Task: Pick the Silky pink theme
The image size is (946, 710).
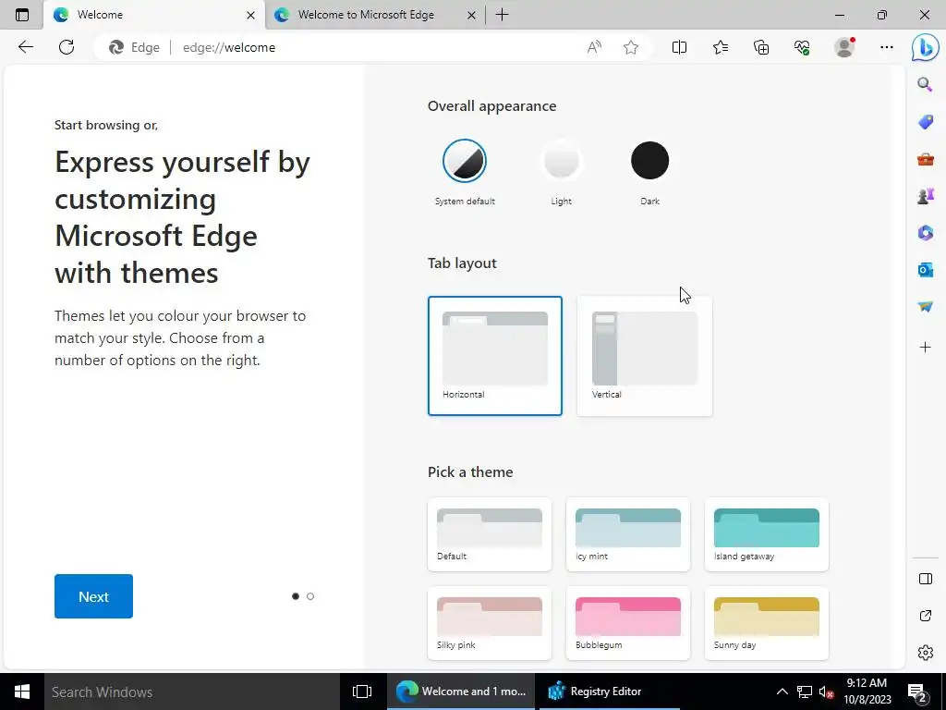Action: 490,623
